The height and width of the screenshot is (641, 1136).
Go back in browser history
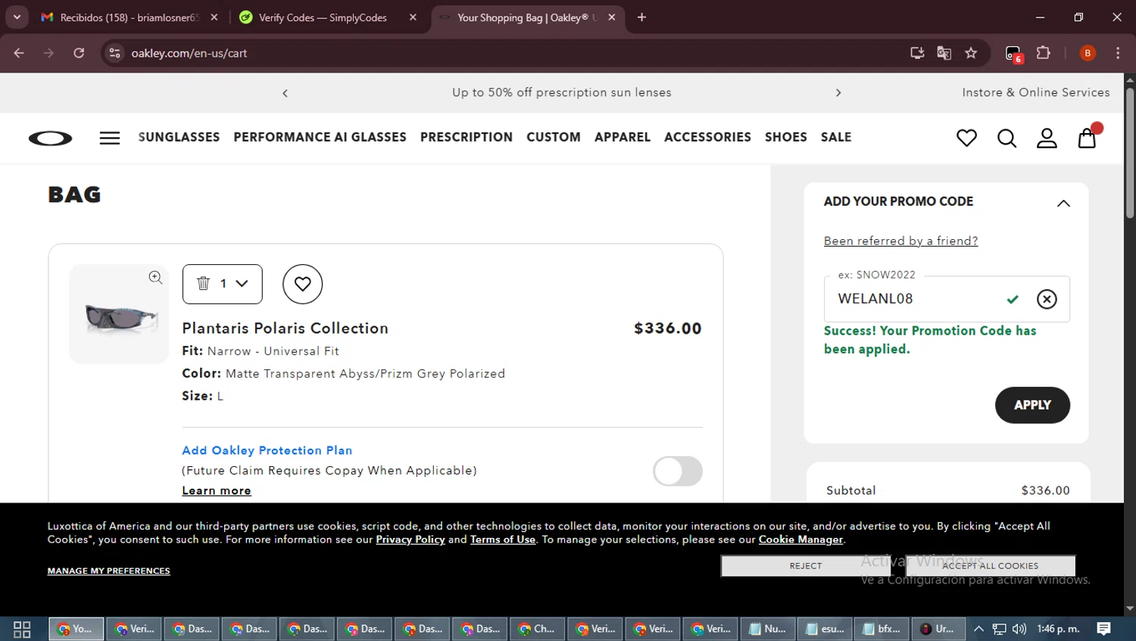[19, 53]
